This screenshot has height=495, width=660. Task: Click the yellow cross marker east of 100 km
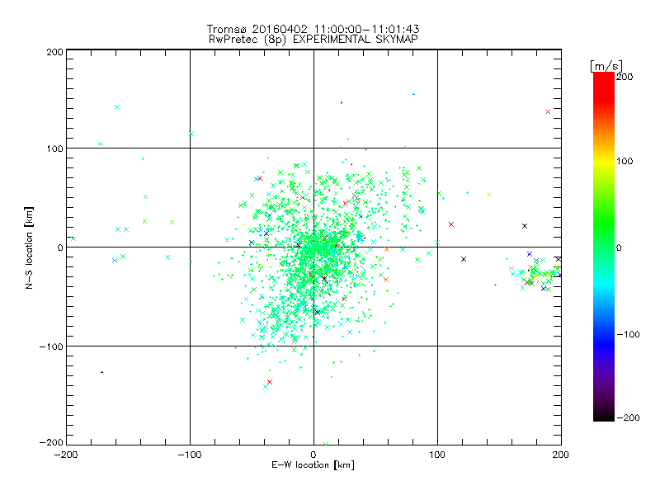[x=489, y=195]
